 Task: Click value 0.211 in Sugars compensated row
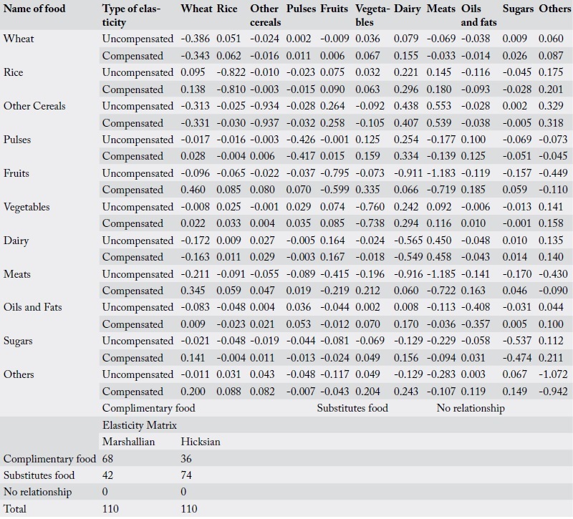point(551,358)
